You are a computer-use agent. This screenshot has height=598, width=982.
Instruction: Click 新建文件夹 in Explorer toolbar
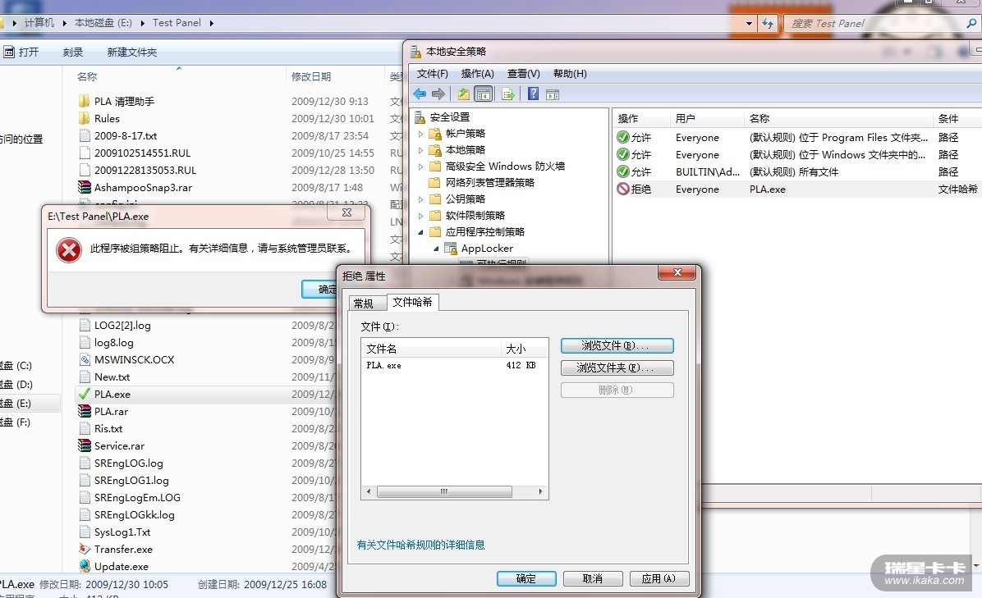(132, 52)
